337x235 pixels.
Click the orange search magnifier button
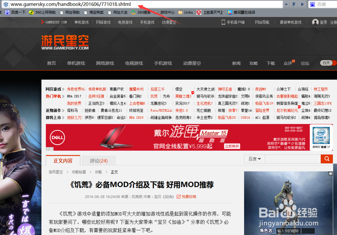(x=327, y=159)
